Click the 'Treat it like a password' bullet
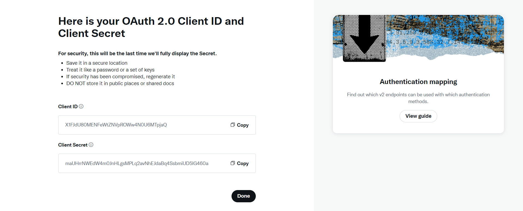Screen dimensions: 523x211 coord(110,70)
